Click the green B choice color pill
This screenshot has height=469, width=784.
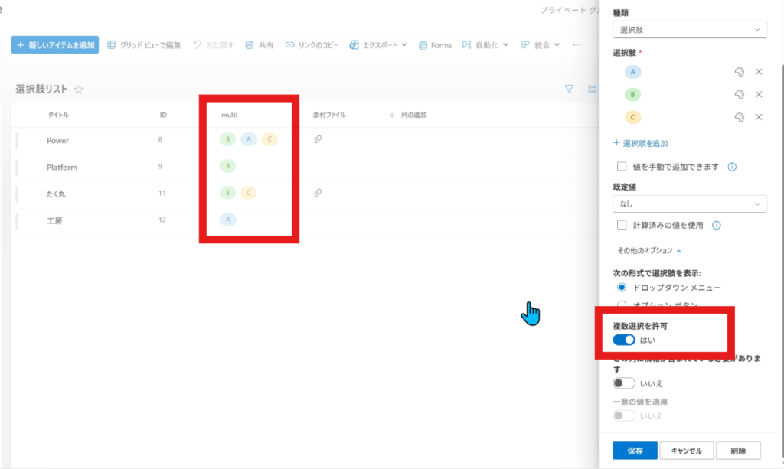(x=632, y=95)
